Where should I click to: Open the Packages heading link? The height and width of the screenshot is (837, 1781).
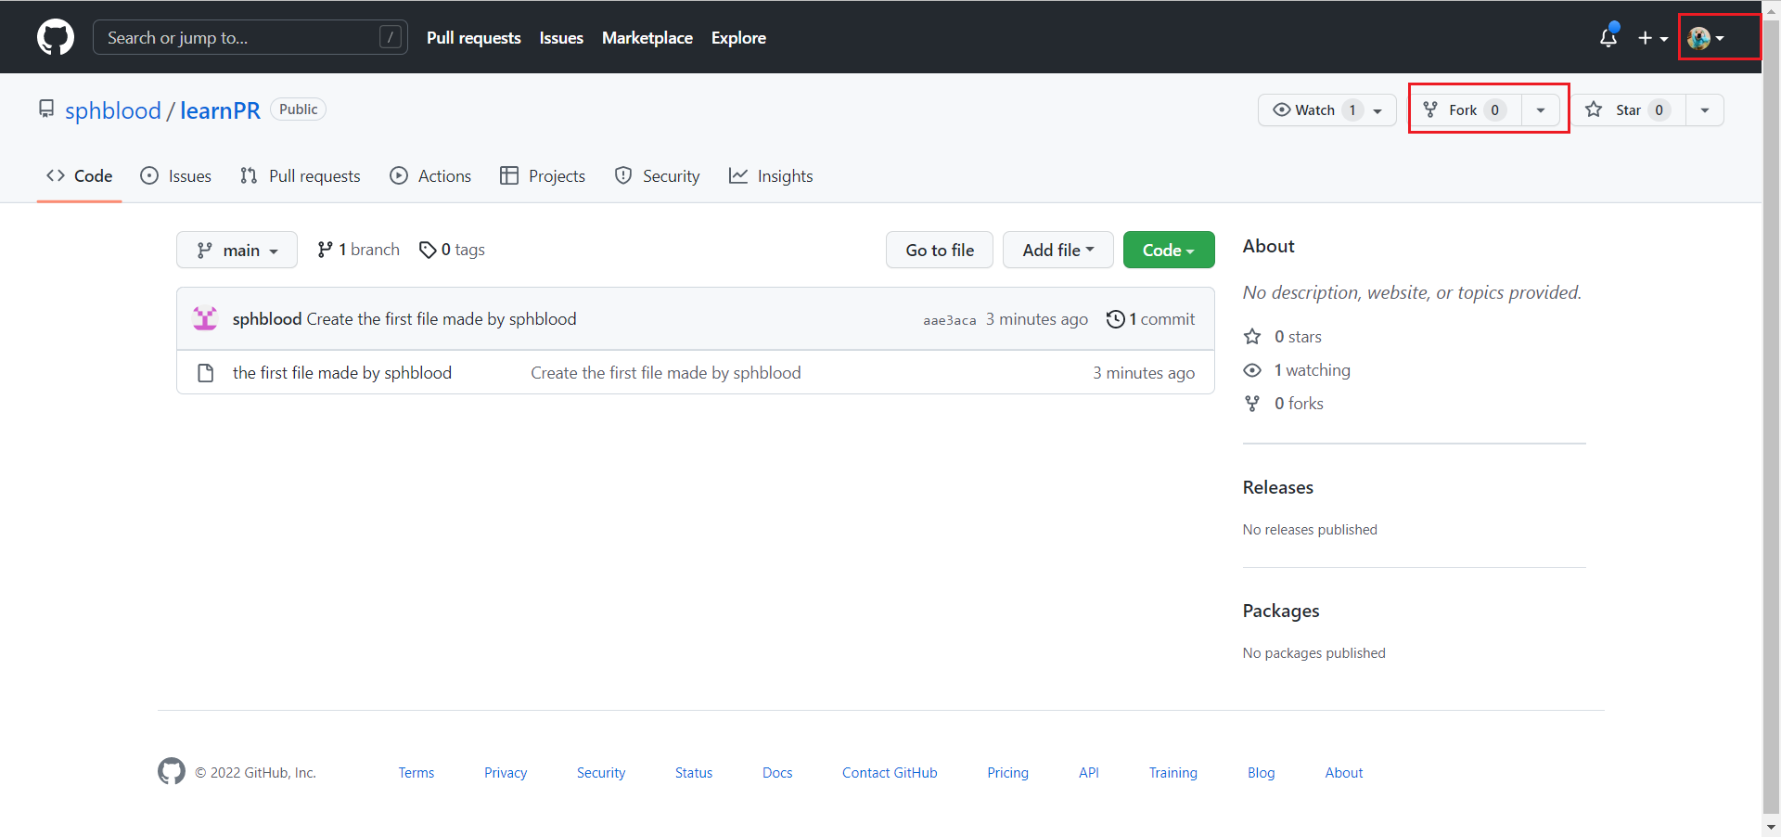pos(1281,611)
